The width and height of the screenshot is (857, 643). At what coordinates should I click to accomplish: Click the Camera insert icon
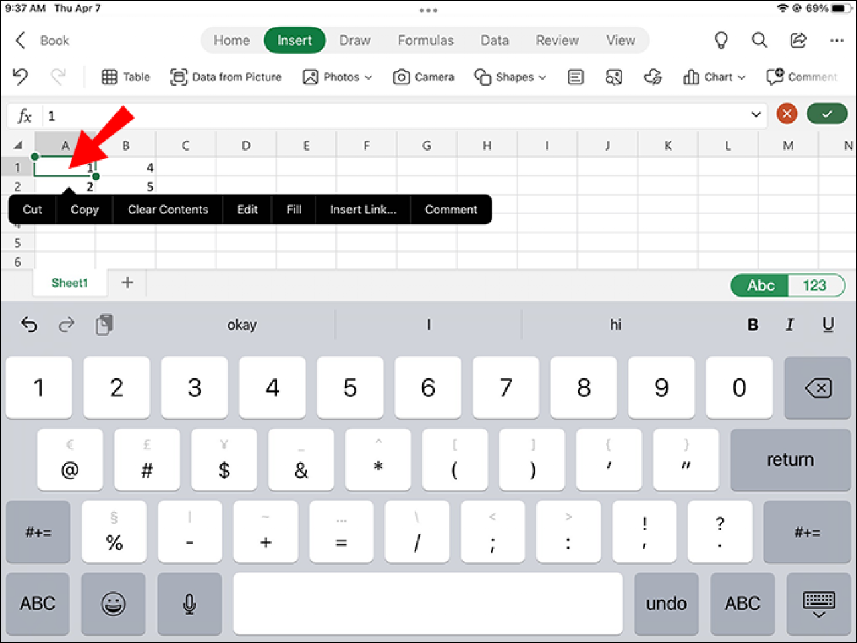tap(423, 76)
